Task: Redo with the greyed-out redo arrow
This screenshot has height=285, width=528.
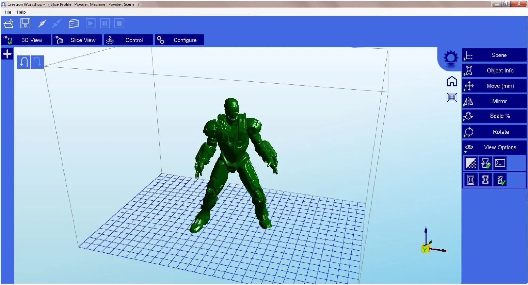Action: (37, 62)
